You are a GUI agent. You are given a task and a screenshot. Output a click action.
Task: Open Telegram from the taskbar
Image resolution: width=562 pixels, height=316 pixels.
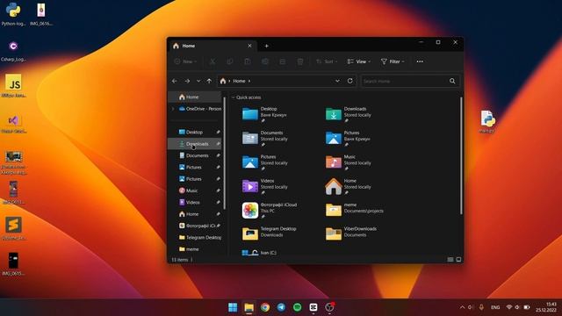(281, 307)
